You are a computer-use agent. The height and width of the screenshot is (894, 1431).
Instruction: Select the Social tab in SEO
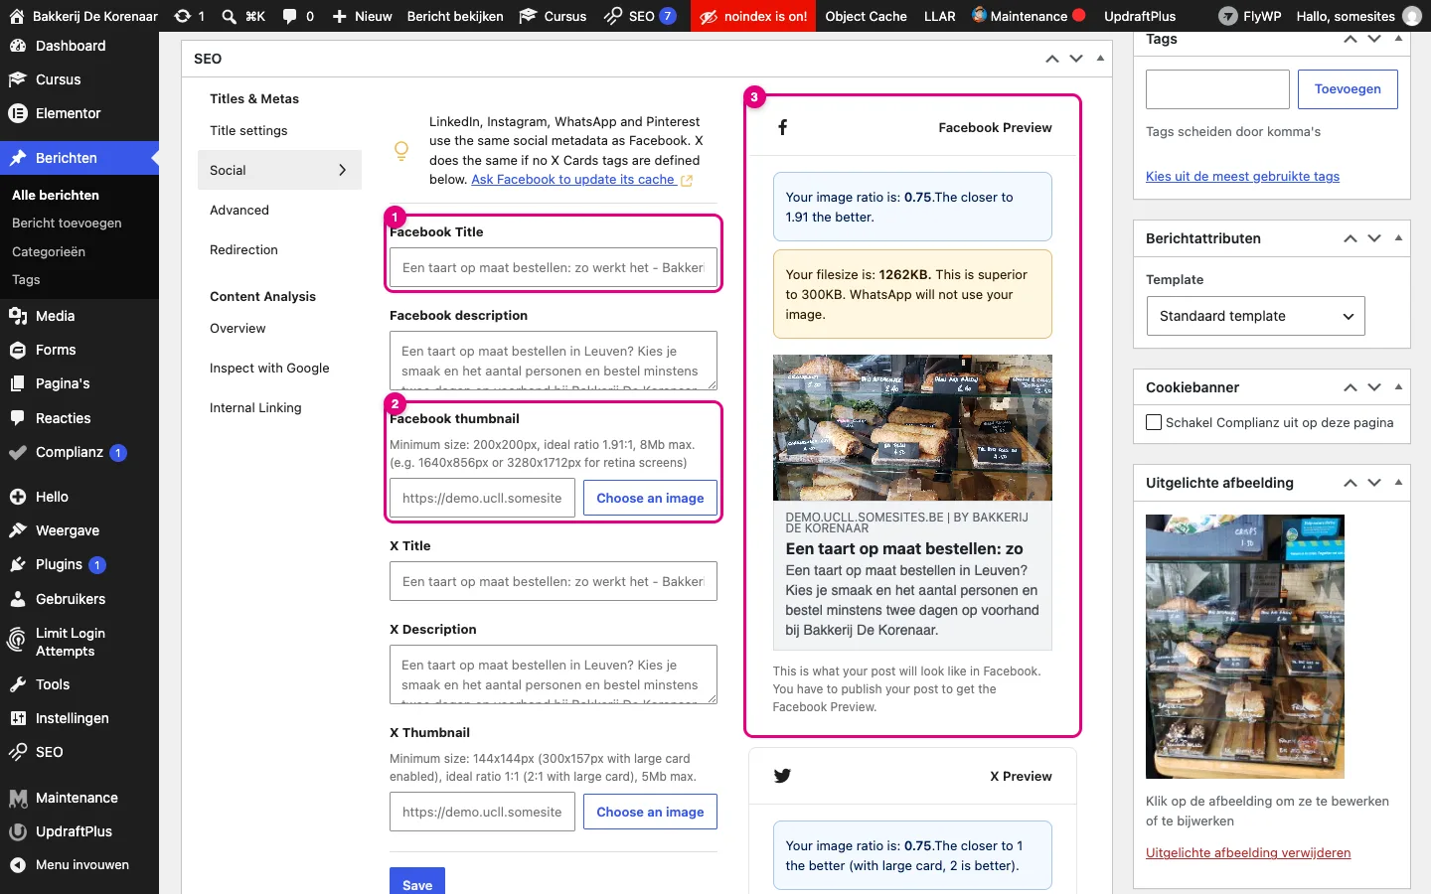pos(279,170)
